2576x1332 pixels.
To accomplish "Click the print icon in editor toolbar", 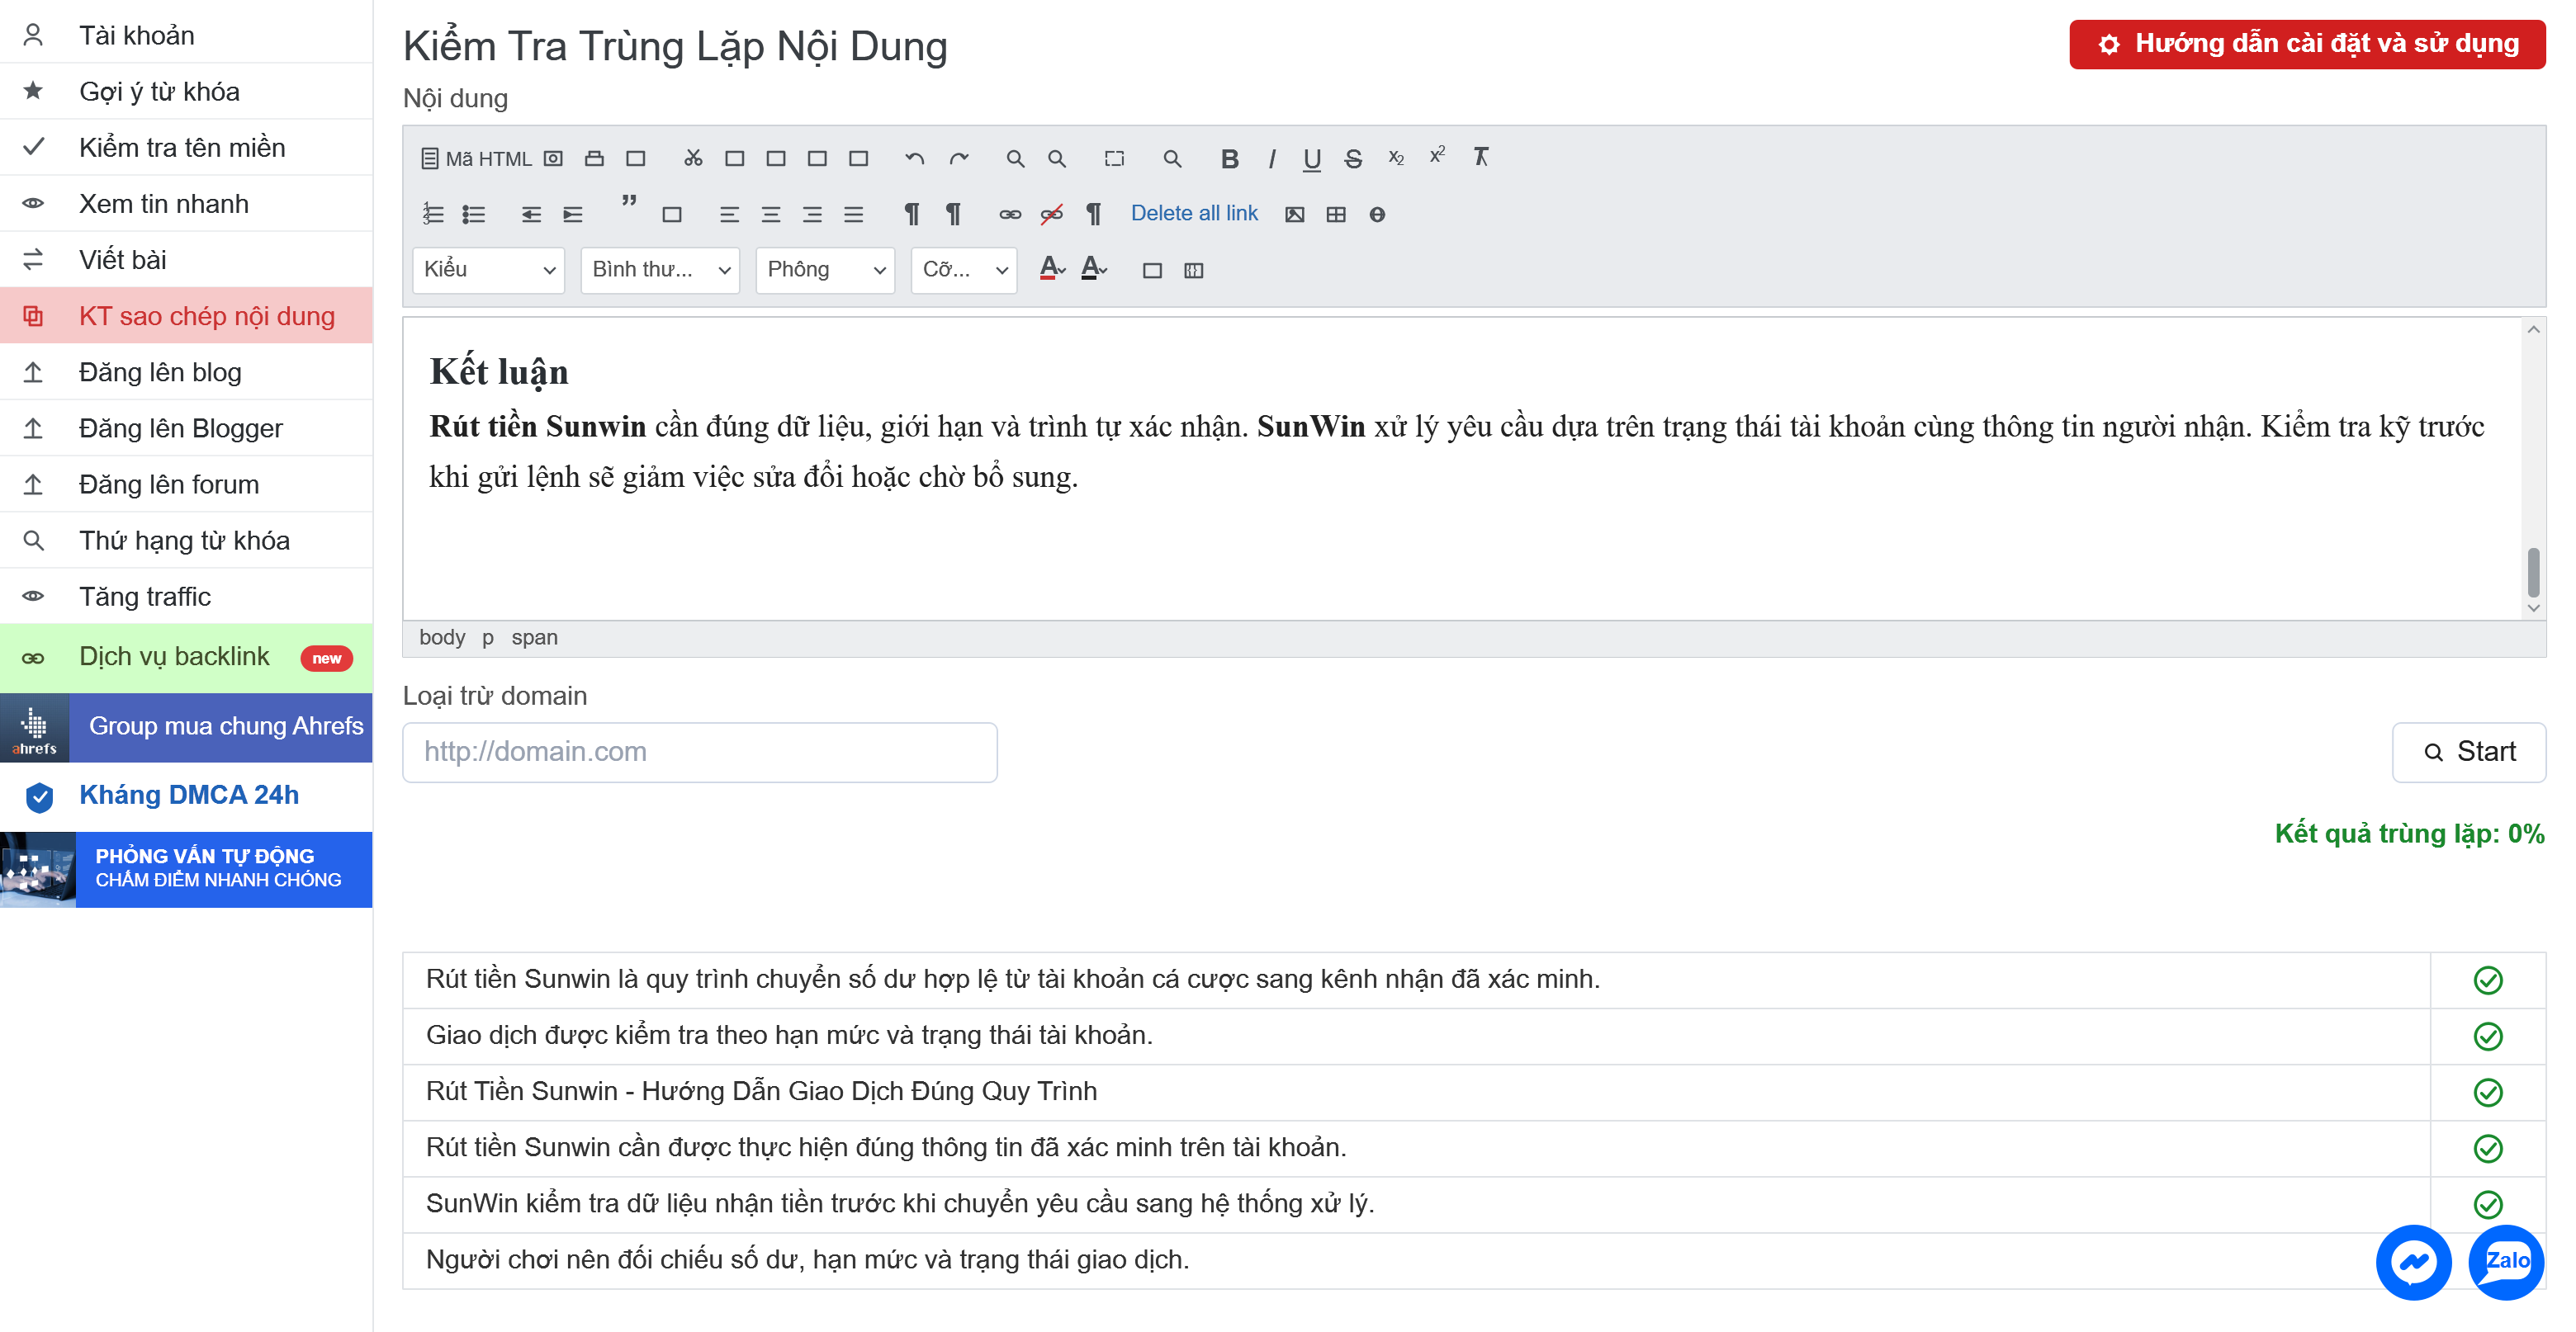I will (x=594, y=158).
